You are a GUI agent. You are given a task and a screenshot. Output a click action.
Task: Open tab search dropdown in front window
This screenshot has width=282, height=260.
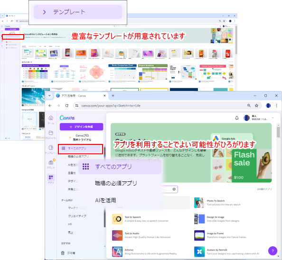pyautogui.click(x=49, y=96)
